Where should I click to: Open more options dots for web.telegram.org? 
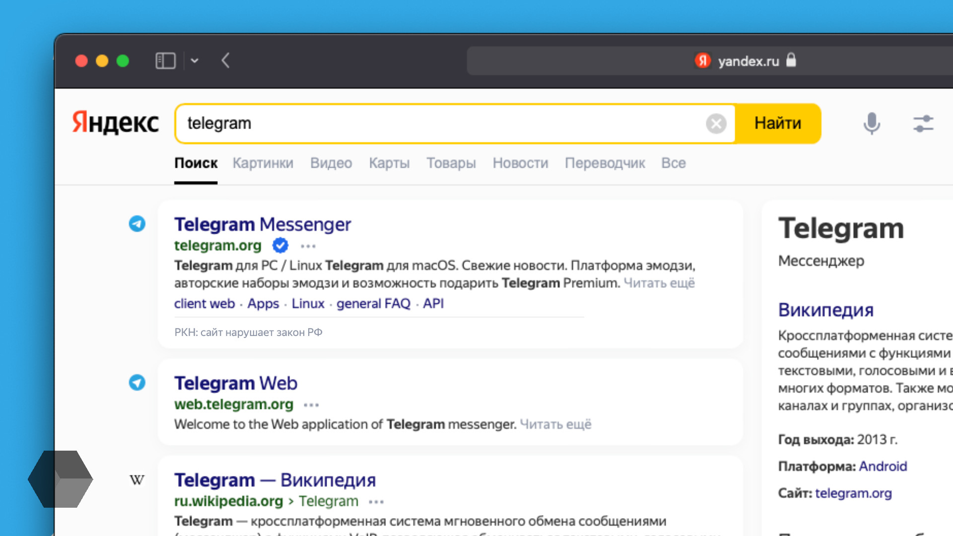pos(311,405)
